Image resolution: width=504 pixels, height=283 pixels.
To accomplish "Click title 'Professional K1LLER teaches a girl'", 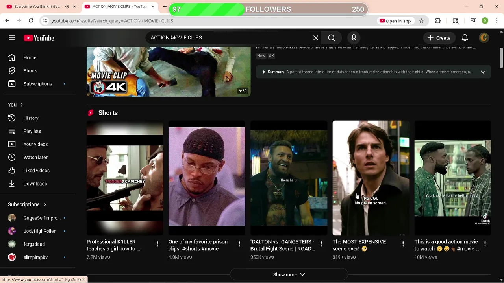I will (113, 245).
